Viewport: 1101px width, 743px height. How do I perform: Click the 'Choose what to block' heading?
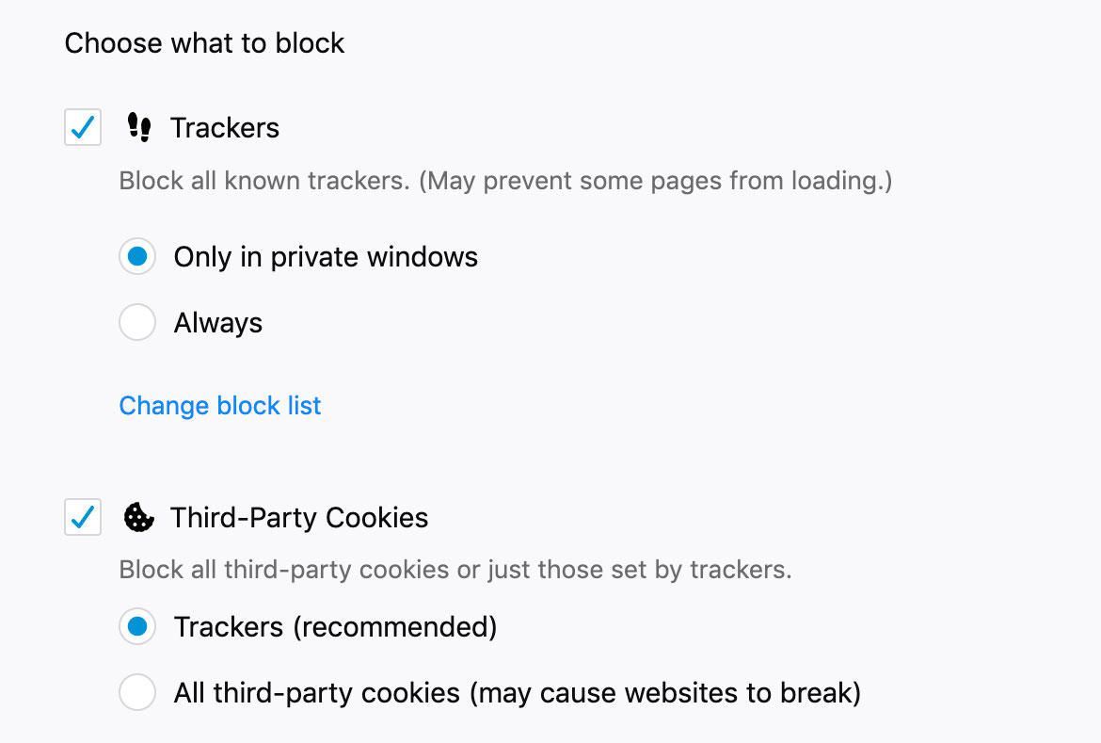pyautogui.click(x=204, y=43)
